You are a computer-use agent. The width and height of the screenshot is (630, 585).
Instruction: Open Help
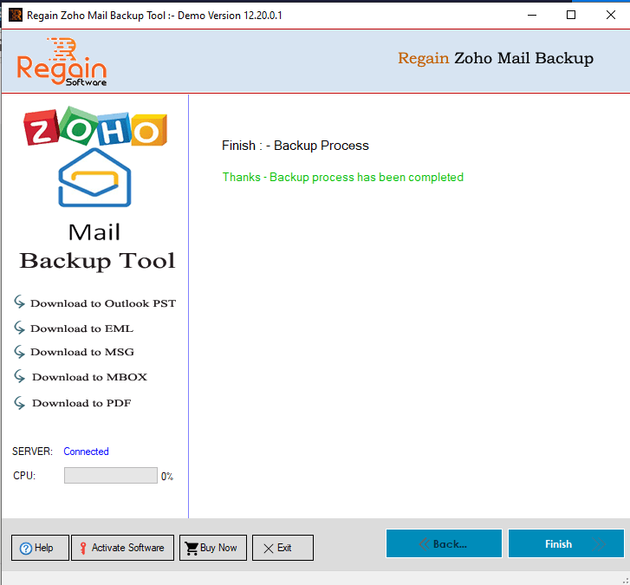click(x=40, y=548)
